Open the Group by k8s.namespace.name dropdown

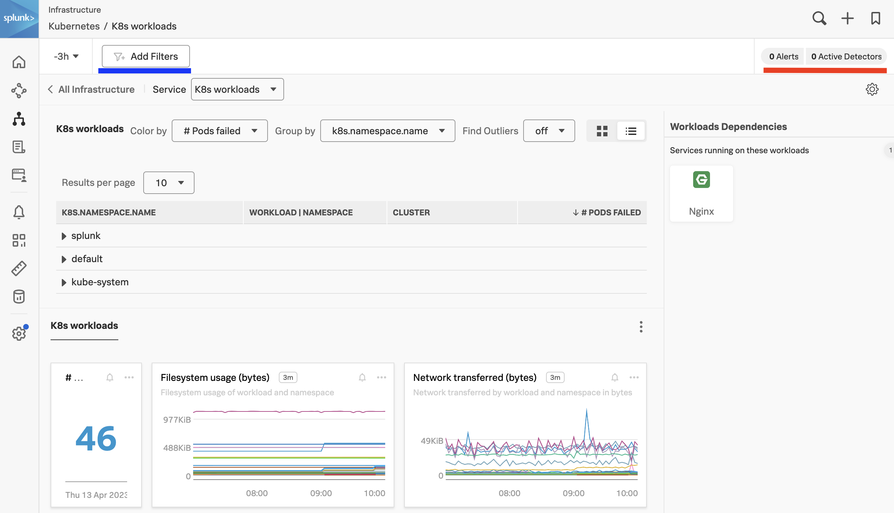[x=388, y=131]
